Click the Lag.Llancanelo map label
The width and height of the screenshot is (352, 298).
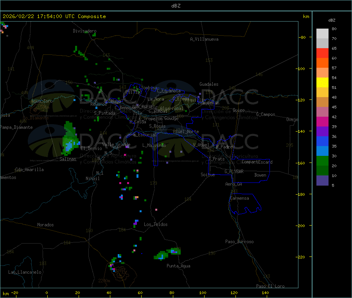pyautogui.click(x=25, y=272)
